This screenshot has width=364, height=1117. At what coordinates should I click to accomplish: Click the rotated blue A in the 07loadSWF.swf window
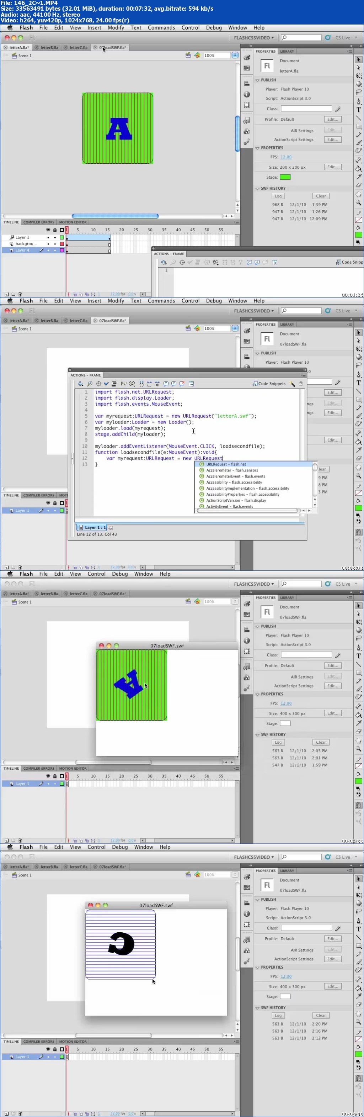(129, 684)
